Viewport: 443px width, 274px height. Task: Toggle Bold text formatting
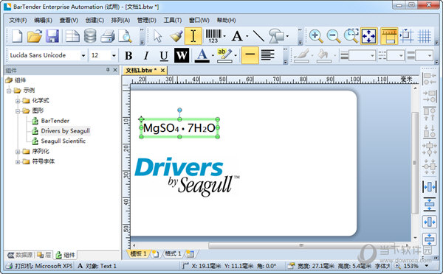point(128,55)
